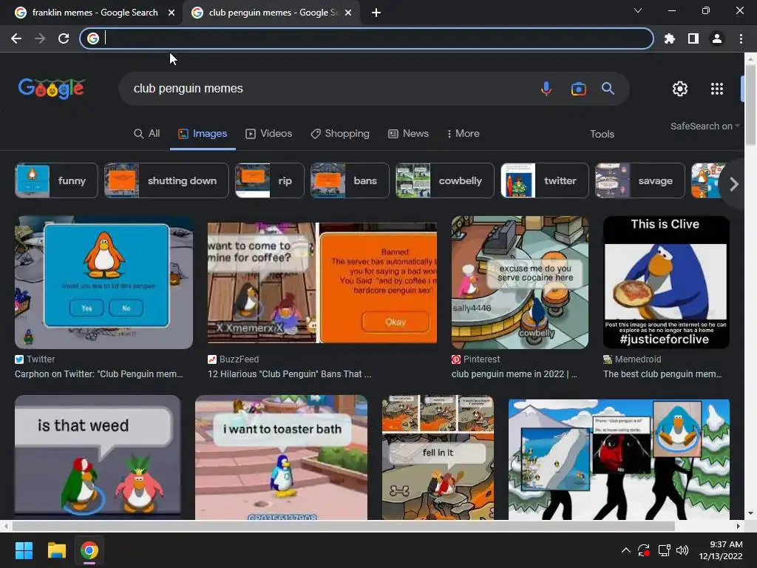757x568 pixels.
Task: Open the network tray icon
Action: coord(665,550)
